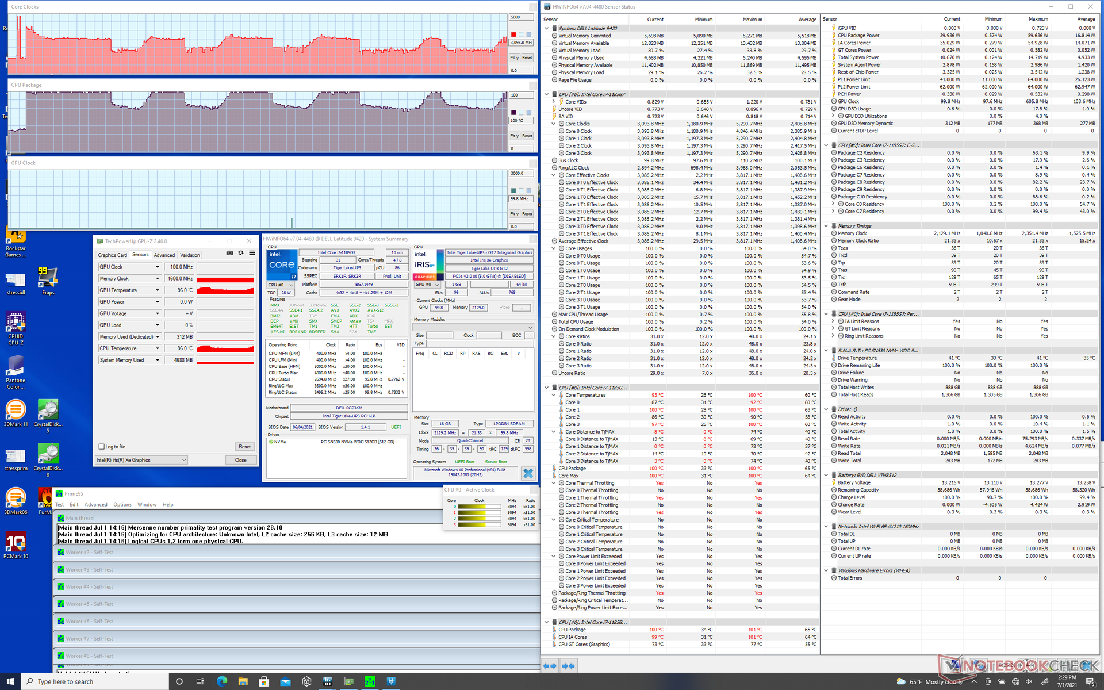This screenshot has width=1104, height=690.
Task: Open the System Memory Used dropdown in GPU-Z
Action: pyautogui.click(x=158, y=360)
